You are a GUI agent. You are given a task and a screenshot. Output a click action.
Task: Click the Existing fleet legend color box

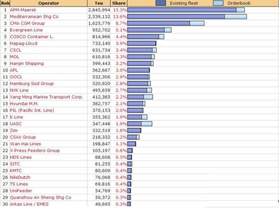160,3
